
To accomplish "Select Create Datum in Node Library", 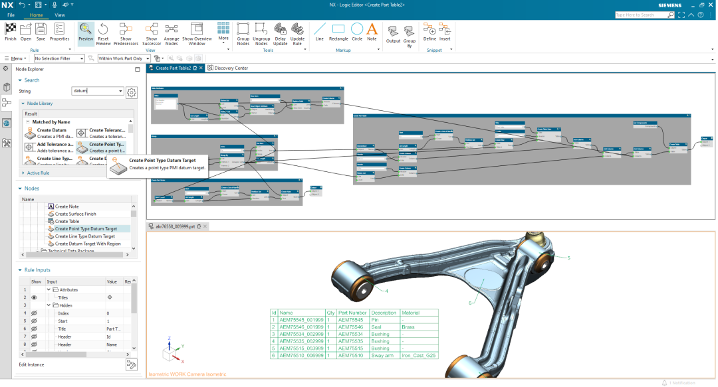I will click(x=48, y=133).
